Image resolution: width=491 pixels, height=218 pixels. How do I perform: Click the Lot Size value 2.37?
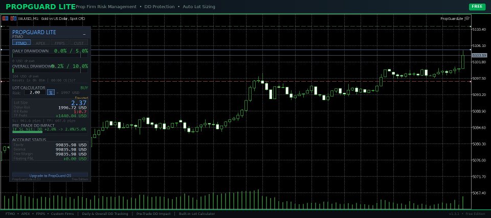tap(79, 103)
